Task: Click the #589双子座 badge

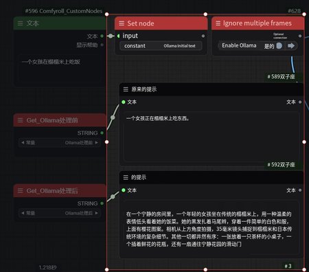Action: pyautogui.click(x=282, y=76)
